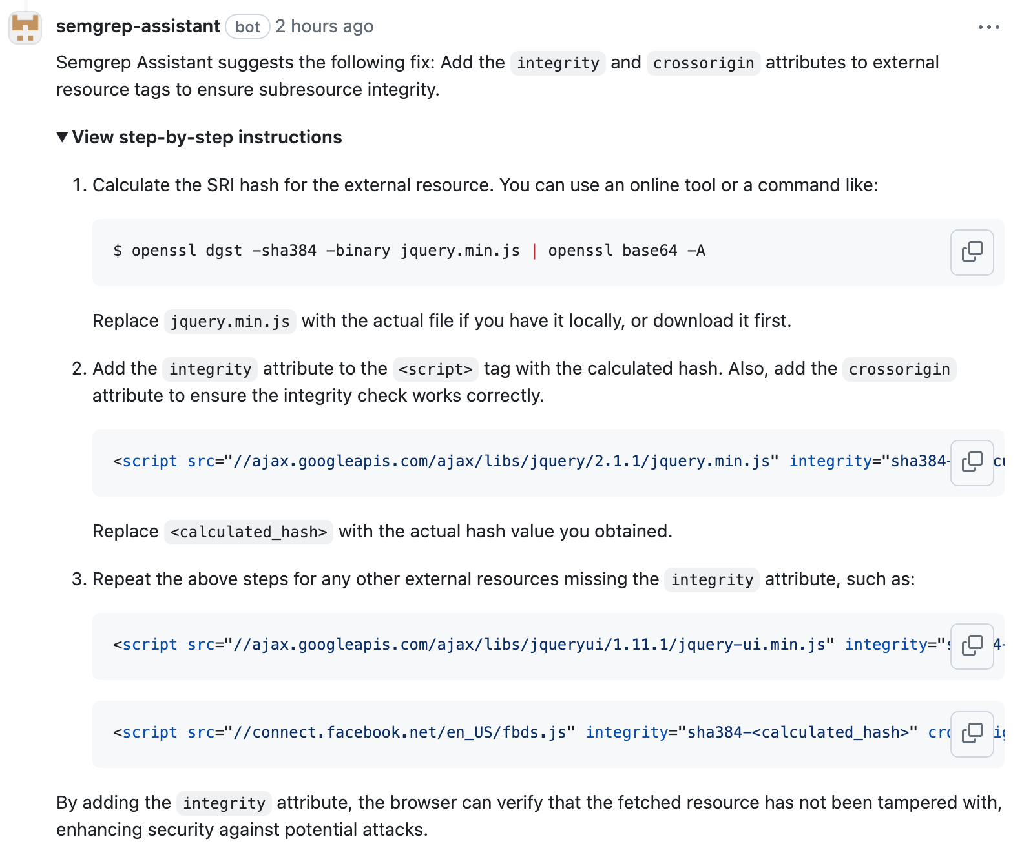The width and height of the screenshot is (1022, 859).
Task: Copy the jquery.min.js script tag snippet
Action: click(x=972, y=464)
